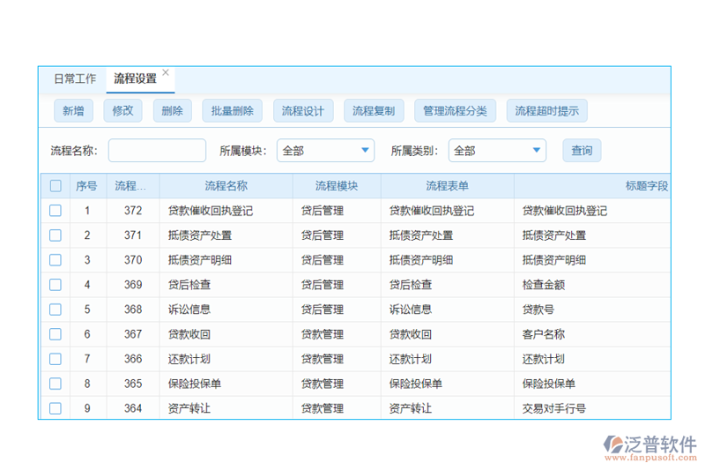Select 抵债资产处置 in 流程名称 column
Screen dimensions: 705x470
click(x=200, y=235)
